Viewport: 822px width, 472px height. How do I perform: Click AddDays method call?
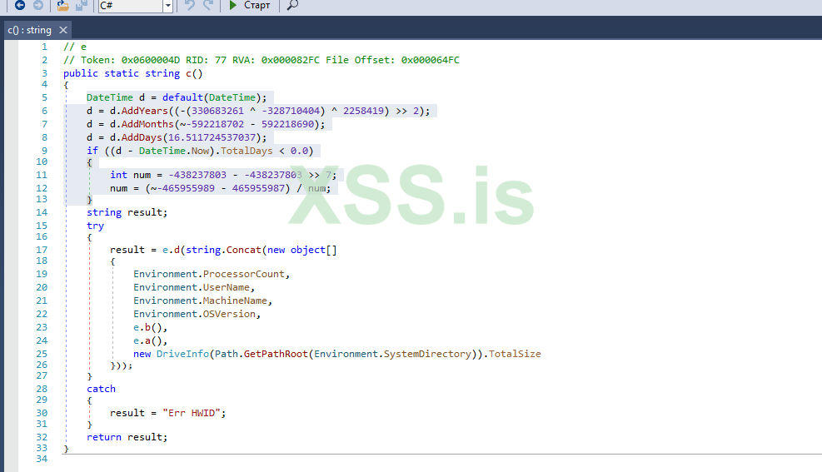pos(142,138)
